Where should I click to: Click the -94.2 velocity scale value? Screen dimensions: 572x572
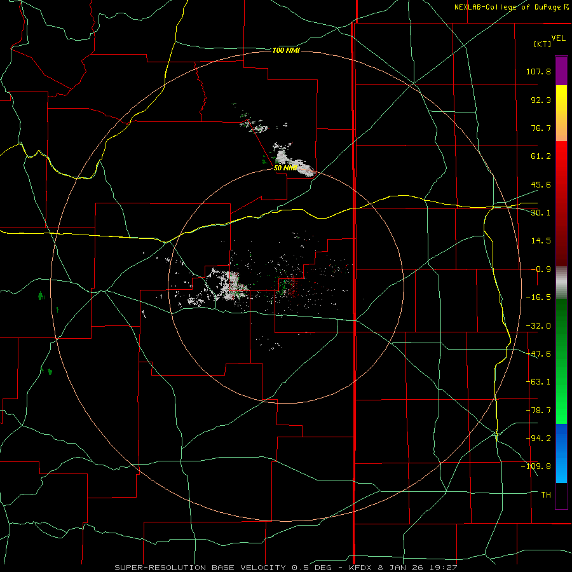538,438
